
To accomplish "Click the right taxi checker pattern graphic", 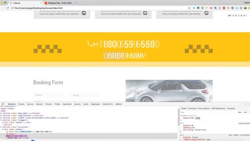I will click(x=199, y=49).
